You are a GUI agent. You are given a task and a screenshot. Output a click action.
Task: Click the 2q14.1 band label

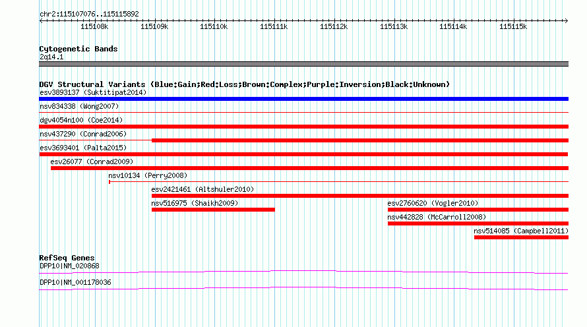(x=51, y=57)
